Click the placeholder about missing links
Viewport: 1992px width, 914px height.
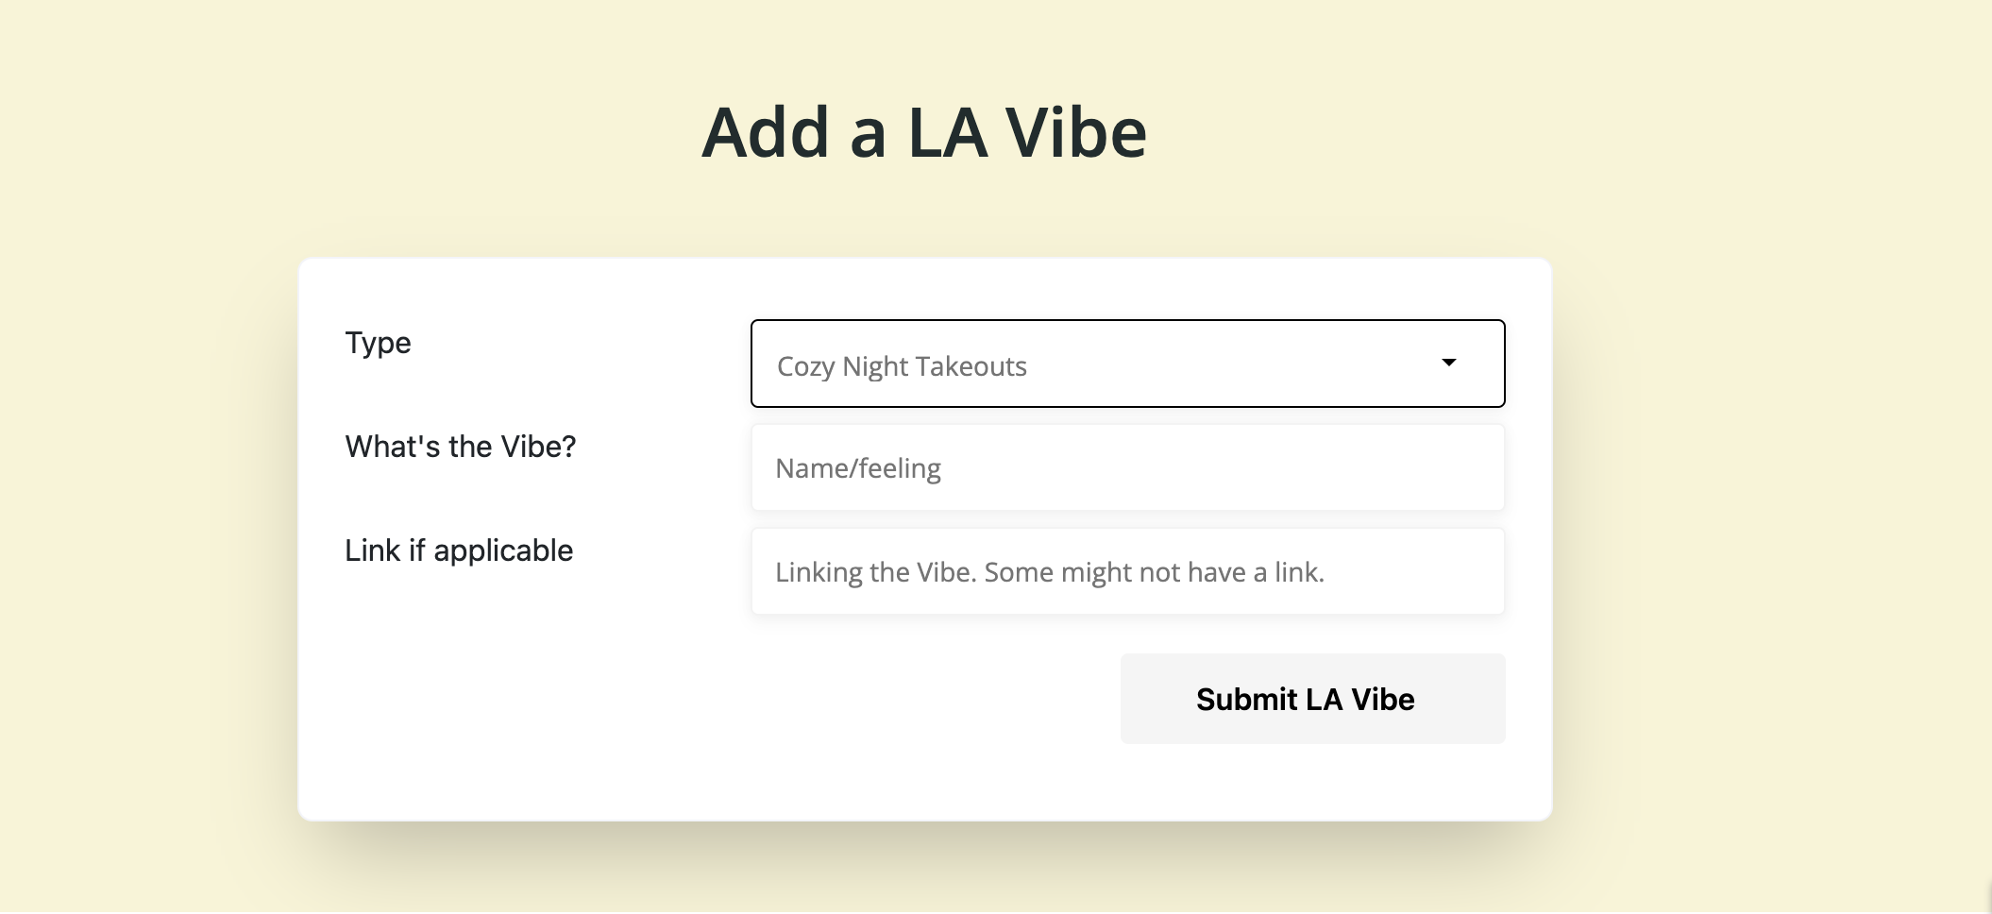(1050, 572)
